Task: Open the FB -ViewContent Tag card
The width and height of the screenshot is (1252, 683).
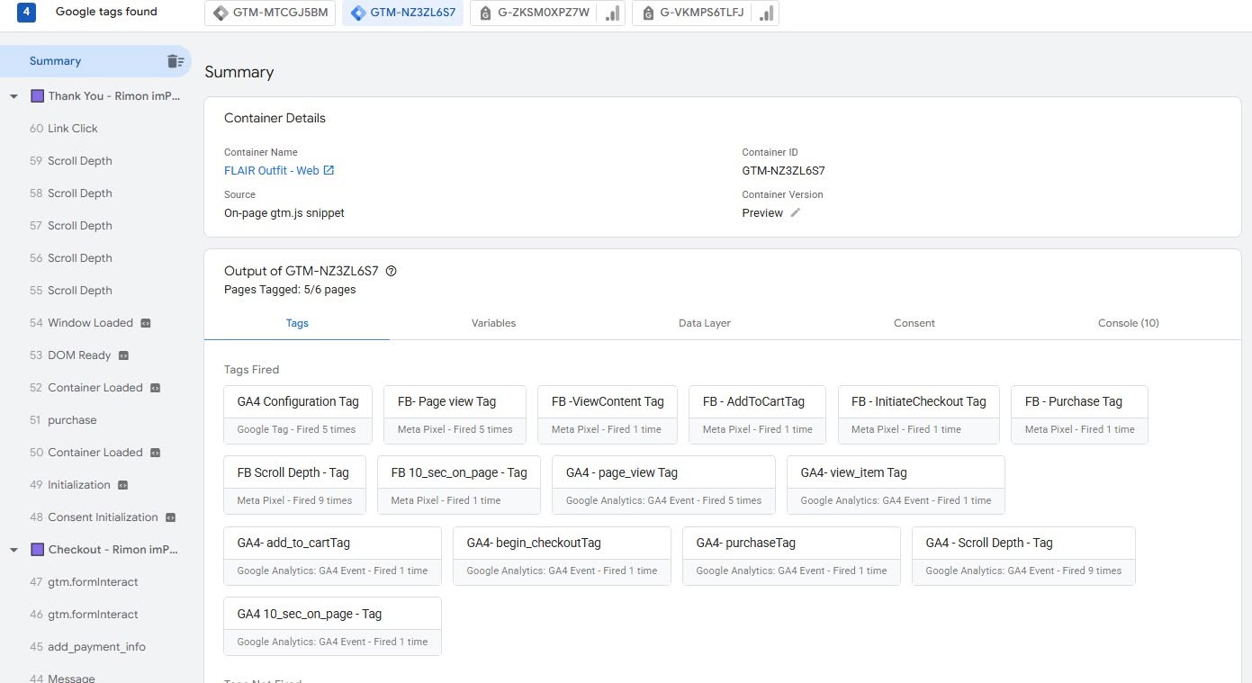Action: tap(608, 415)
